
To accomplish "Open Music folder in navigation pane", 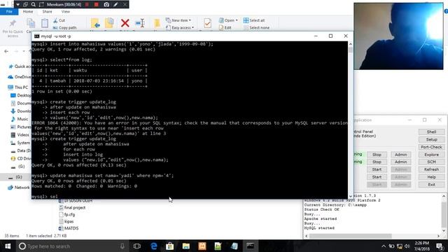I will pos(20,119).
